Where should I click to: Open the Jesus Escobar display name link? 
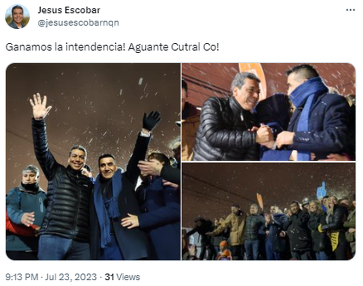pos(69,10)
